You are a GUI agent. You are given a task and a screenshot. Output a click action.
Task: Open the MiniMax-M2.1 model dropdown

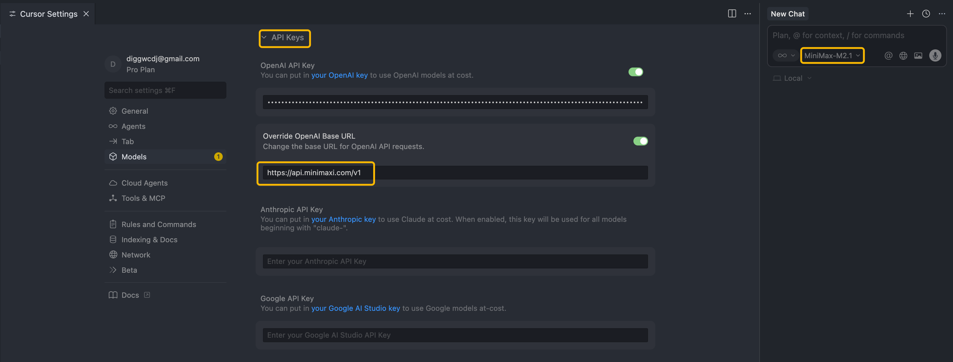pyautogui.click(x=832, y=55)
